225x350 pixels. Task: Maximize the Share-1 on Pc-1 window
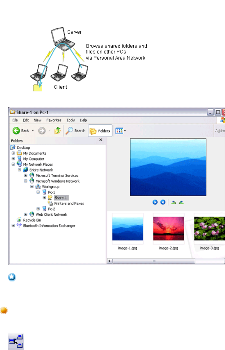point(218,112)
